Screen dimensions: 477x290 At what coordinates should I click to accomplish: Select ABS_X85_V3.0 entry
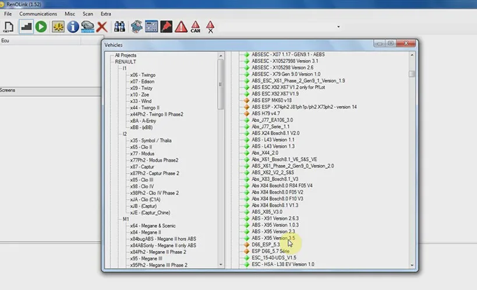pyautogui.click(x=267, y=212)
